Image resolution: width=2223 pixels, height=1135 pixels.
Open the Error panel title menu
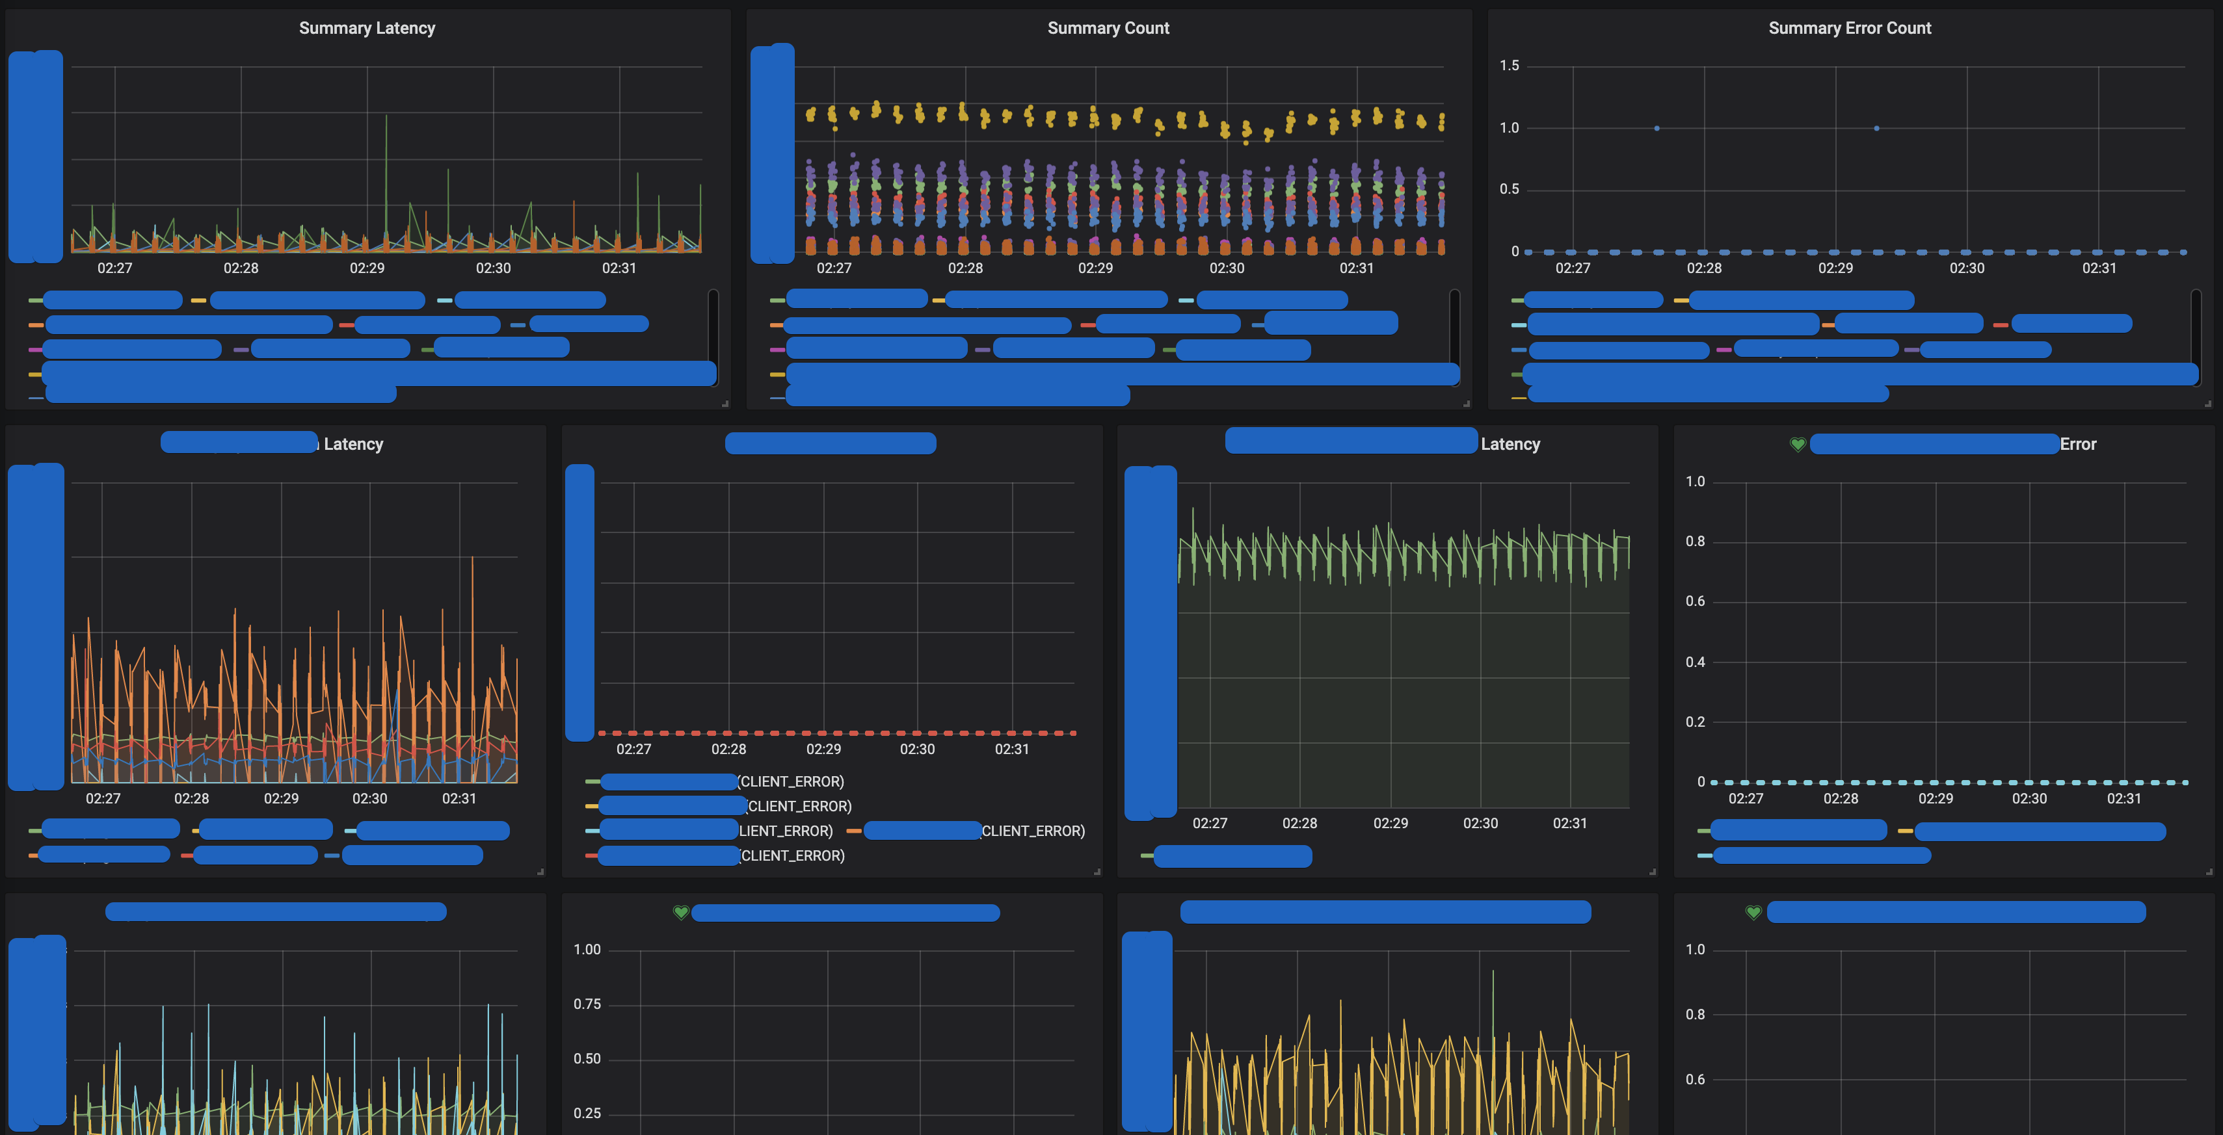pos(2077,444)
